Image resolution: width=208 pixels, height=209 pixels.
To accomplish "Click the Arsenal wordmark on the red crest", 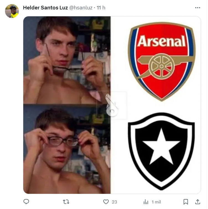I will (x=161, y=42).
